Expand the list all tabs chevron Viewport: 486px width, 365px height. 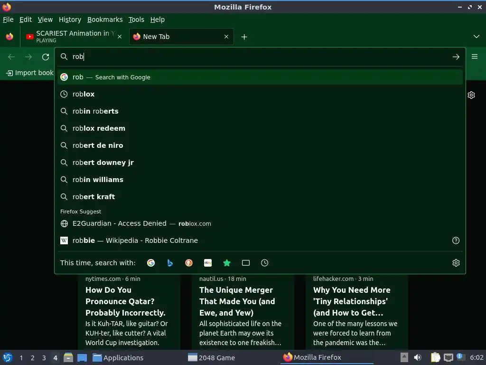pos(477,37)
